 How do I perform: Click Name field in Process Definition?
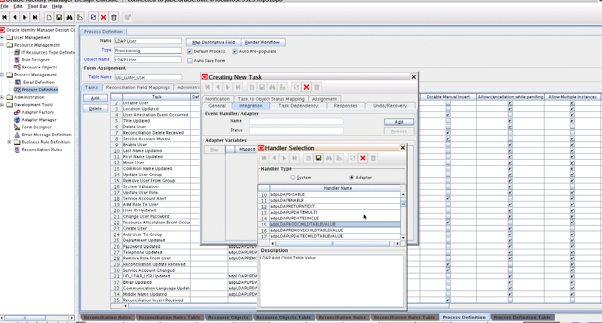coord(148,41)
